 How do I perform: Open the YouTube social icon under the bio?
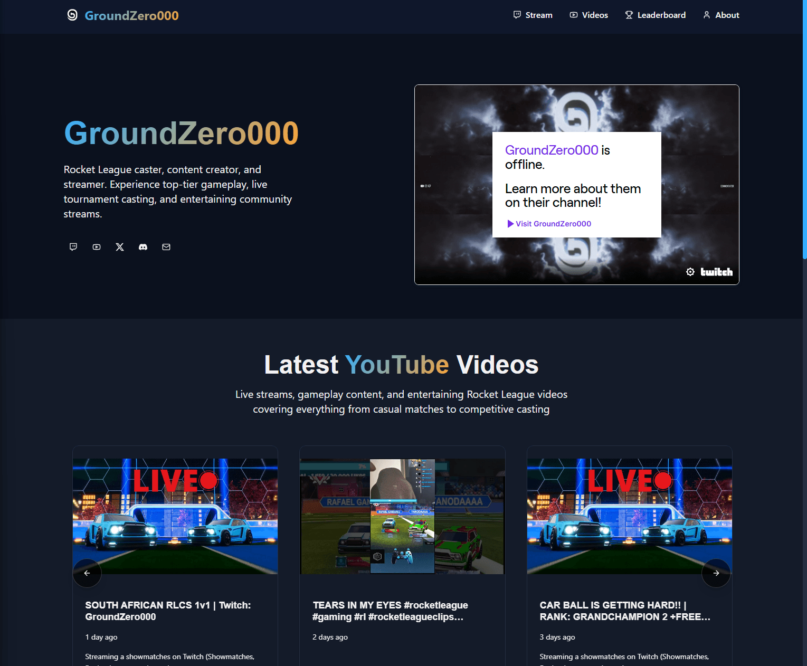tap(96, 247)
